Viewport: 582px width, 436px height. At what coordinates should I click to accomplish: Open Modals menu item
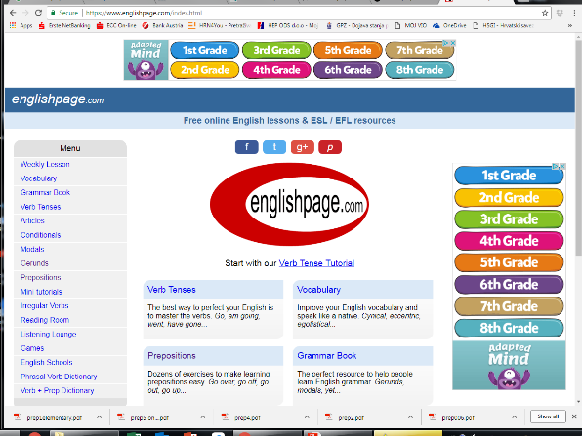(x=32, y=249)
